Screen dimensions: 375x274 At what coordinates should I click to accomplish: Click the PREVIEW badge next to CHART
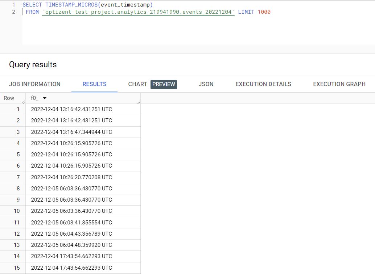163,84
